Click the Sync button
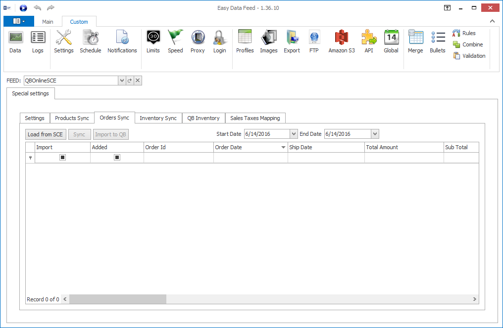Viewport: 503px width, 328px height. (79, 134)
